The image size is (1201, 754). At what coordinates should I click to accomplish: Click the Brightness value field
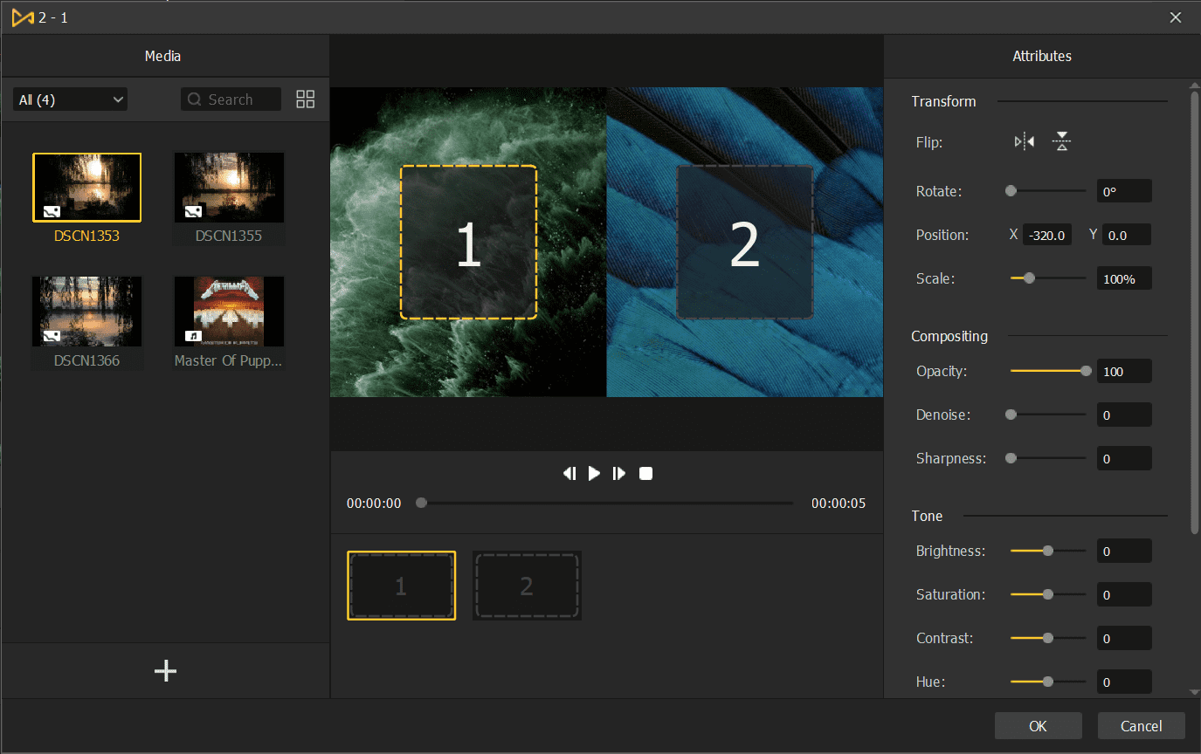pos(1124,551)
